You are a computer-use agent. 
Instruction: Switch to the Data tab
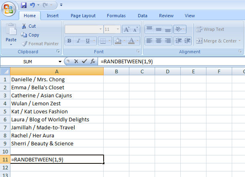142,16
